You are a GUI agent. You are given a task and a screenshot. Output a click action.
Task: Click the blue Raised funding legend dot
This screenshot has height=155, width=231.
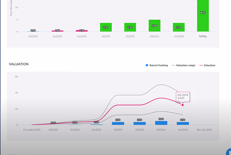pyautogui.click(x=147, y=65)
